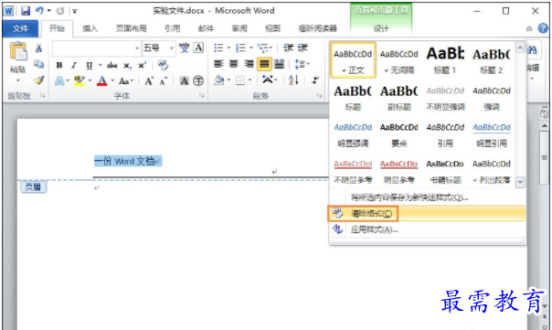Open the font size dropdown showing 五号

coord(172,48)
